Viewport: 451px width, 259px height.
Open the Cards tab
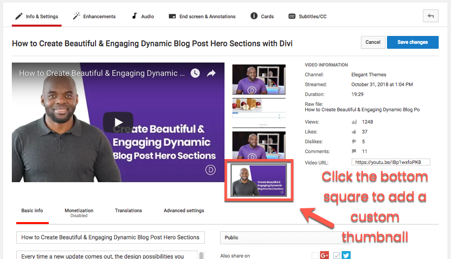click(262, 16)
